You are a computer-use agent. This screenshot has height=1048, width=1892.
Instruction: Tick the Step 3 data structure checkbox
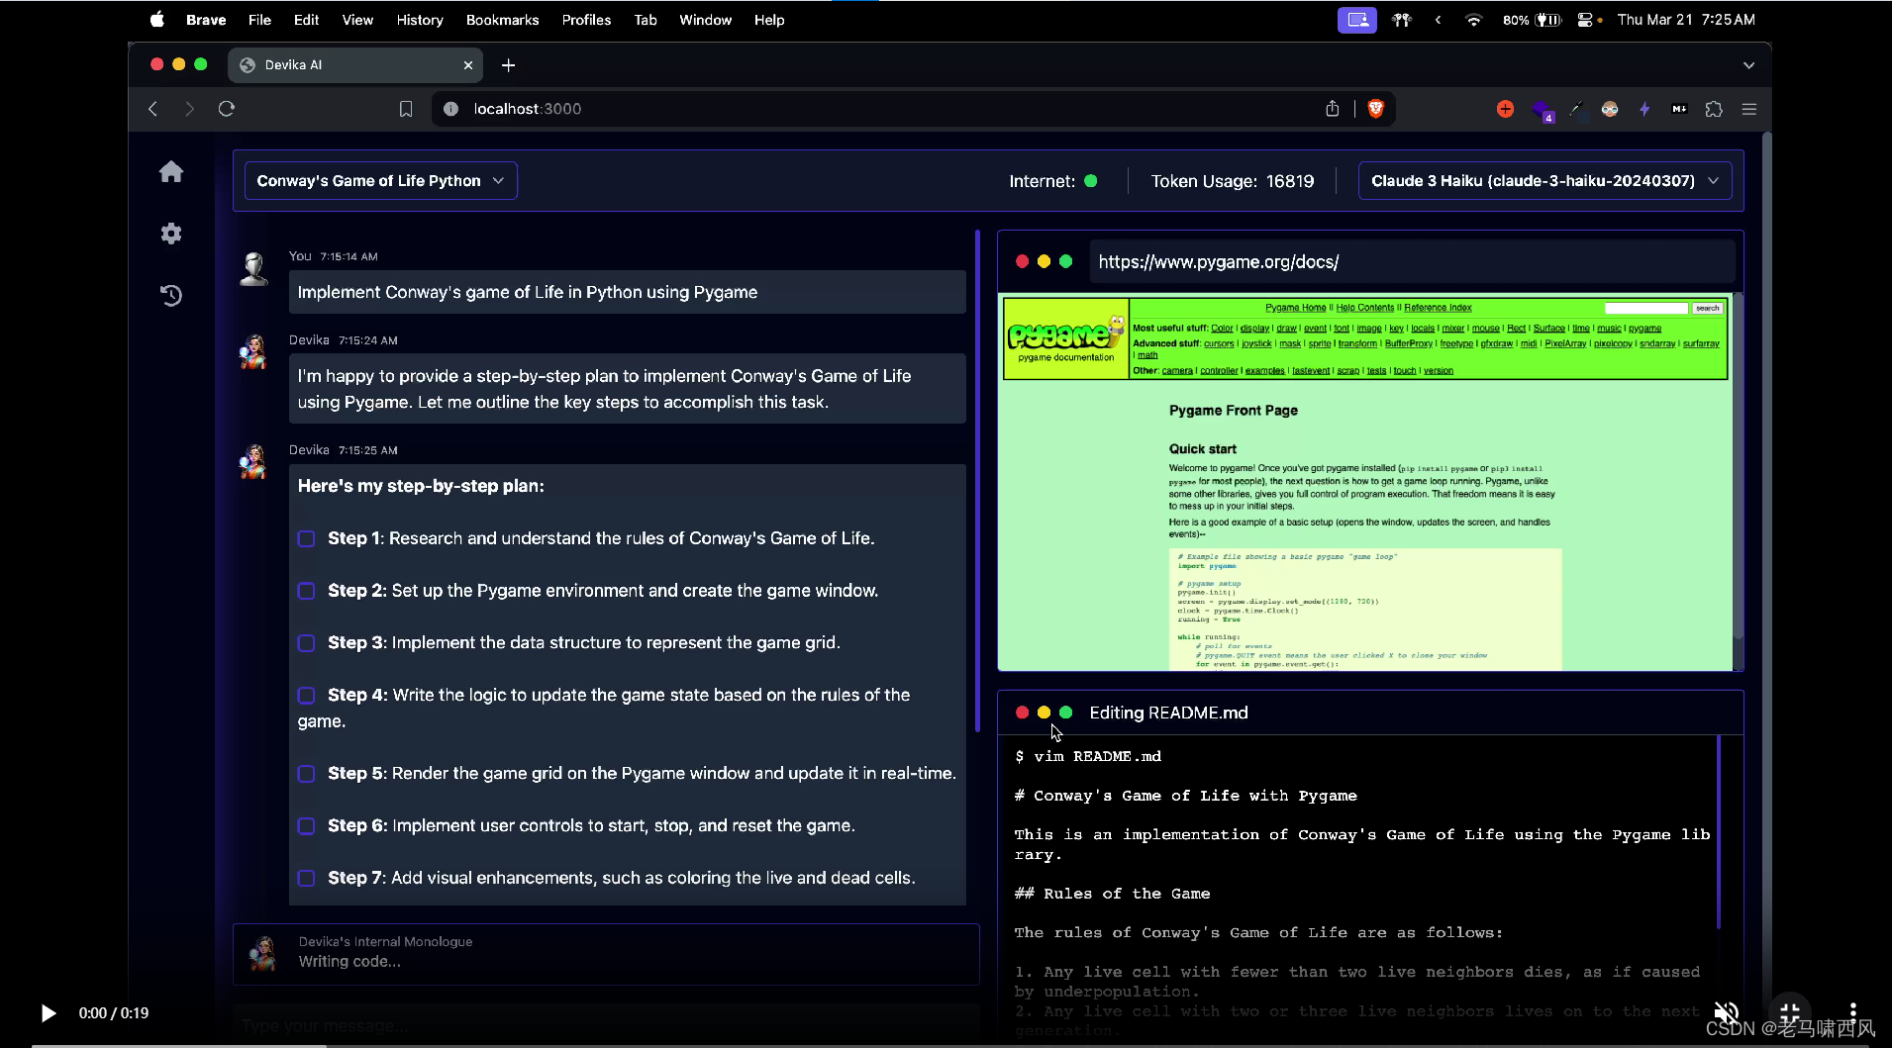click(307, 643)
